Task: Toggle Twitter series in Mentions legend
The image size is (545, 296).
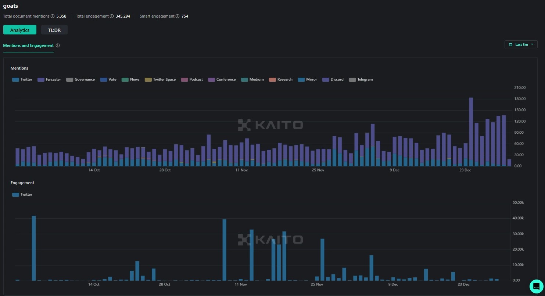Action: (x=22, y=79)
